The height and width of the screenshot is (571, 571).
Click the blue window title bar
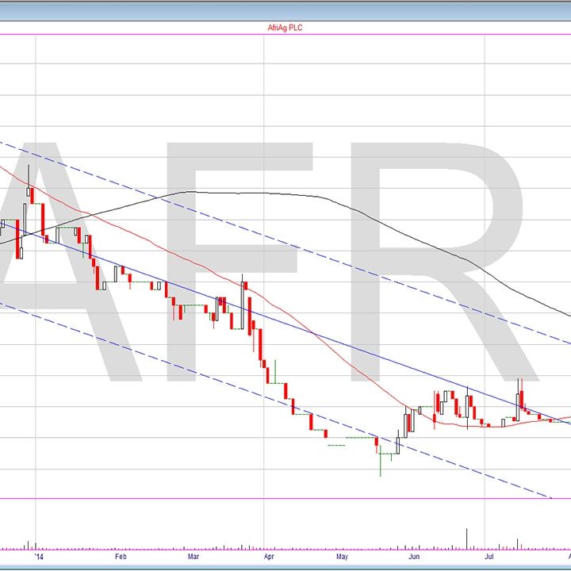tap(285, 10)
